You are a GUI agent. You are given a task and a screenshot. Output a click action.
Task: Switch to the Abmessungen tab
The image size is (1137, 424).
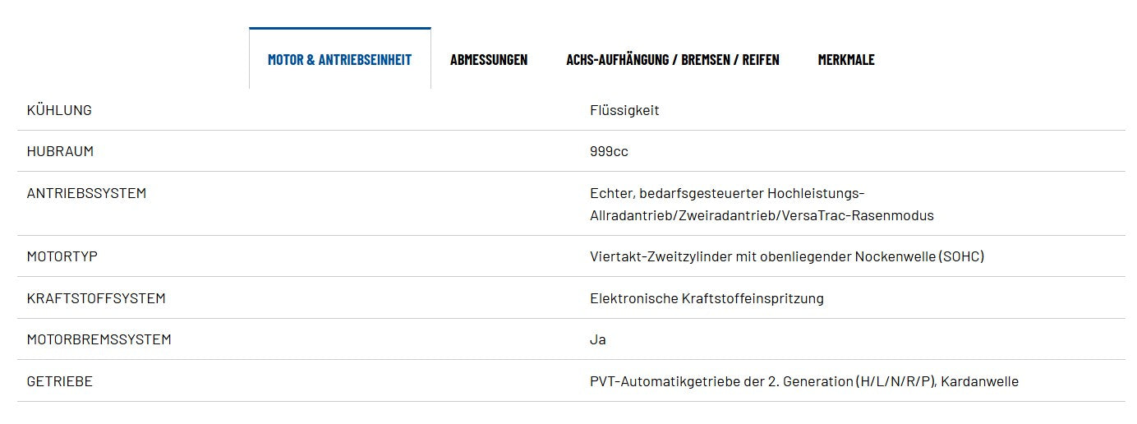click(489, 59)
